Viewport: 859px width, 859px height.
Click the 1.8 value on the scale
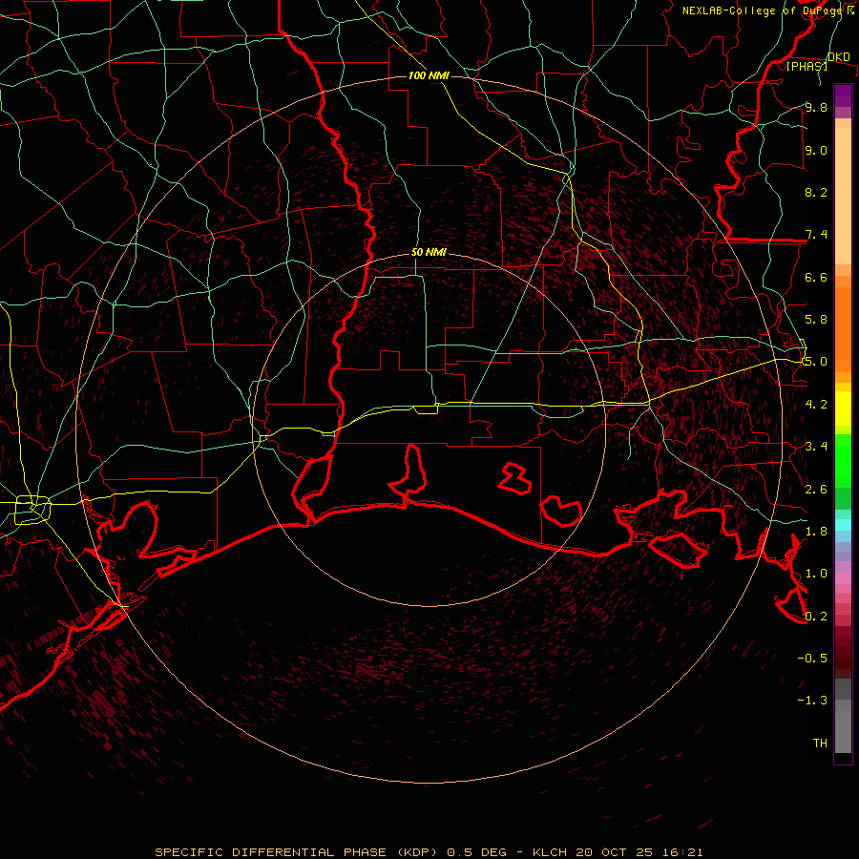click(x=816, y=531)
